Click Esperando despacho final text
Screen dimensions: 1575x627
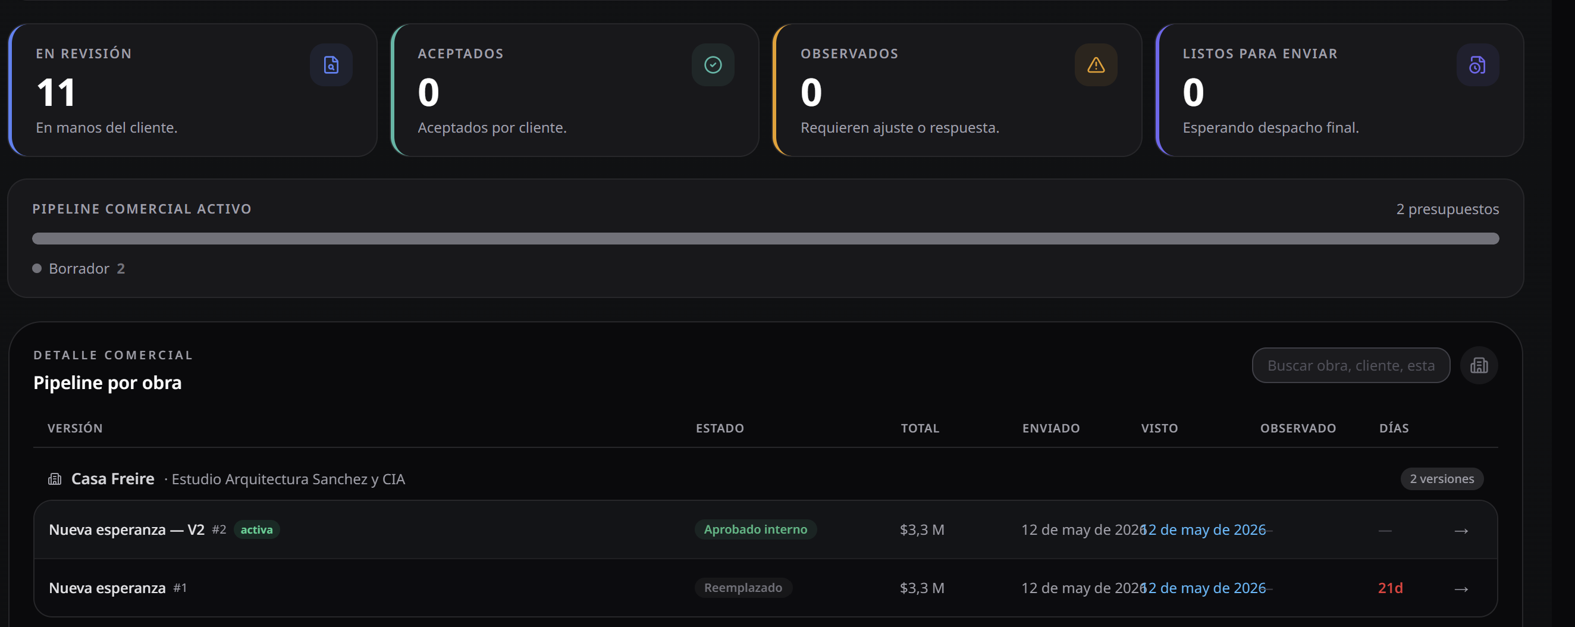pyautogui.click(x=1270, y=128)
